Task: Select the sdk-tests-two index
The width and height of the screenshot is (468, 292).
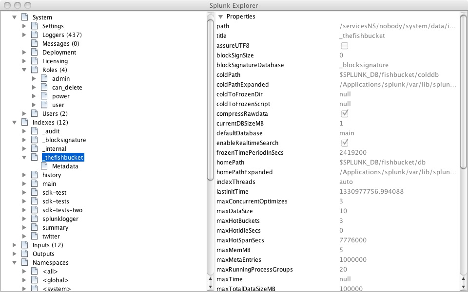Action: click(x=62, y=210)
